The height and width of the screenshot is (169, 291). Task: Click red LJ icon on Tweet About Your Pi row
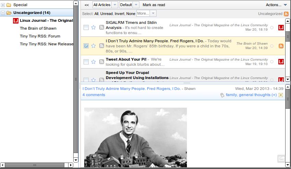point(281,62)
